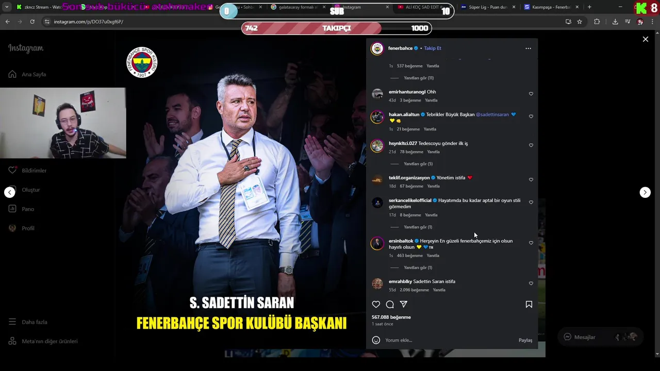View site information icon in address bar

tap(47, 22)
